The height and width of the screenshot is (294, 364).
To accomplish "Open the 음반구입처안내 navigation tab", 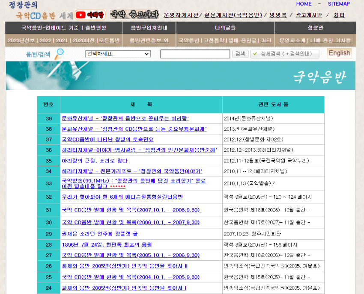I will 148,28.
